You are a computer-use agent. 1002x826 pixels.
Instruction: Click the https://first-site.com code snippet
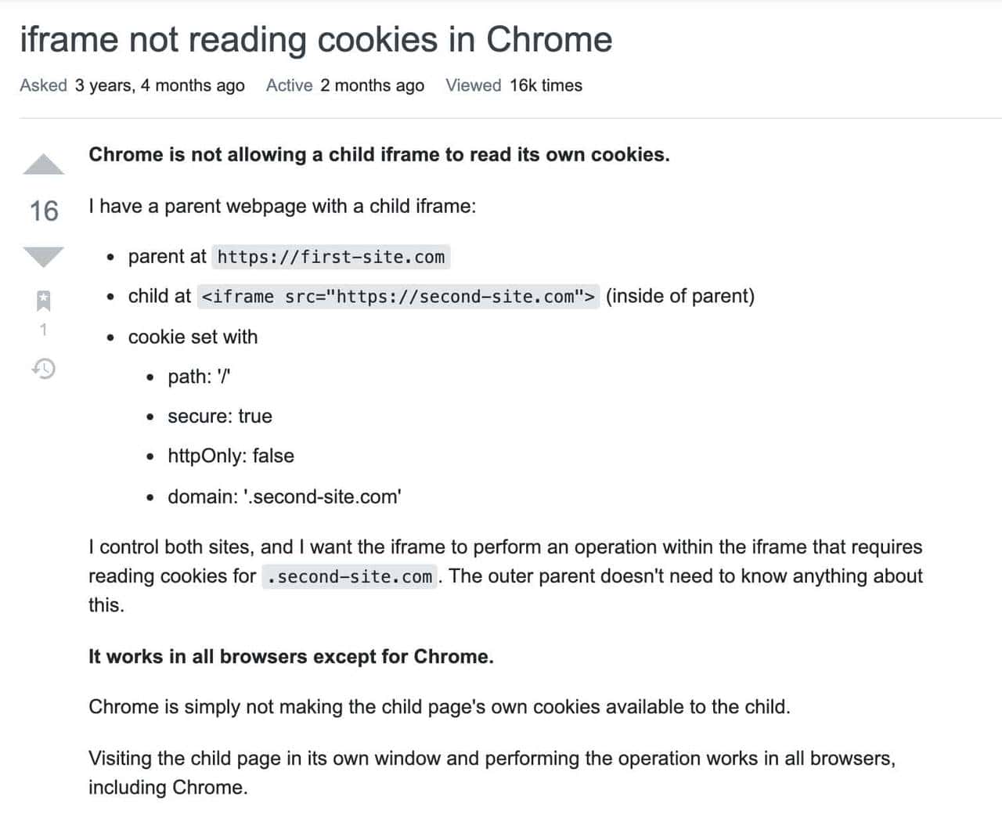(x=331, y=257)
